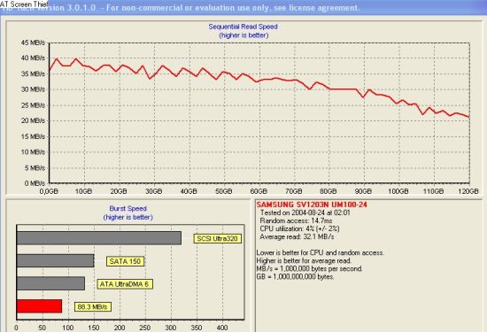
Task: Click the gray SATA 150 bar
Action: 55,260
